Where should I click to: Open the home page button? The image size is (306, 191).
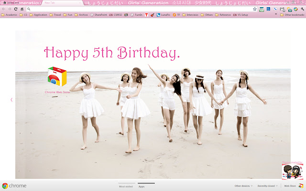(x=22, y=9)
